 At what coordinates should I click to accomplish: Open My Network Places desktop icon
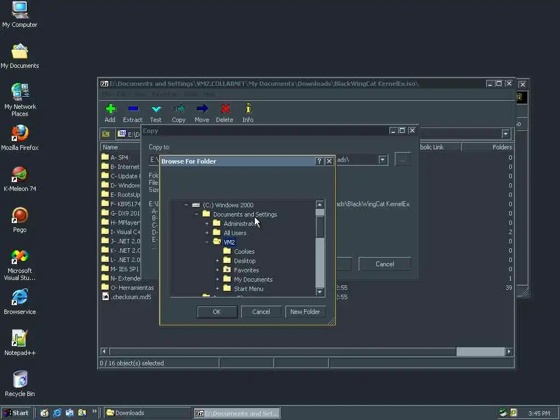(20, 100)
